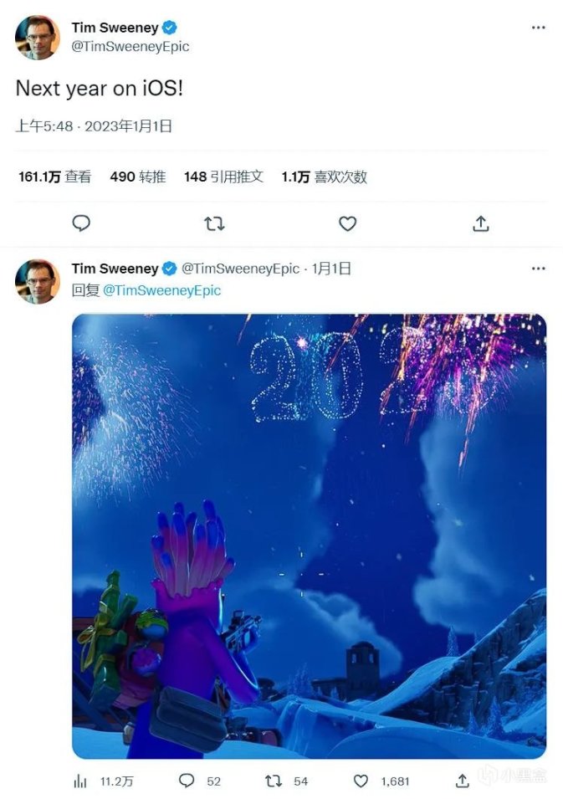Share the first tweet via the upload icon
Image resolution: width=563 pixels, height=799 pixels.
coord(480,223)
